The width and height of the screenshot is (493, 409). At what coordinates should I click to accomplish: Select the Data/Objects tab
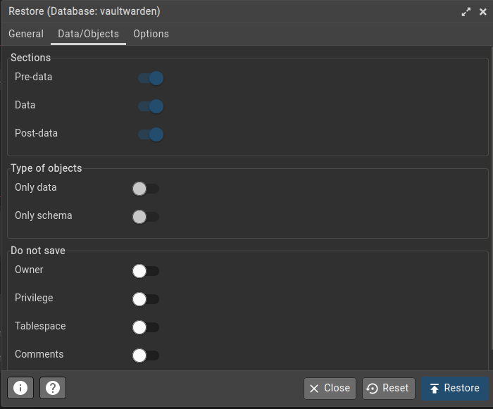point(88,34)
